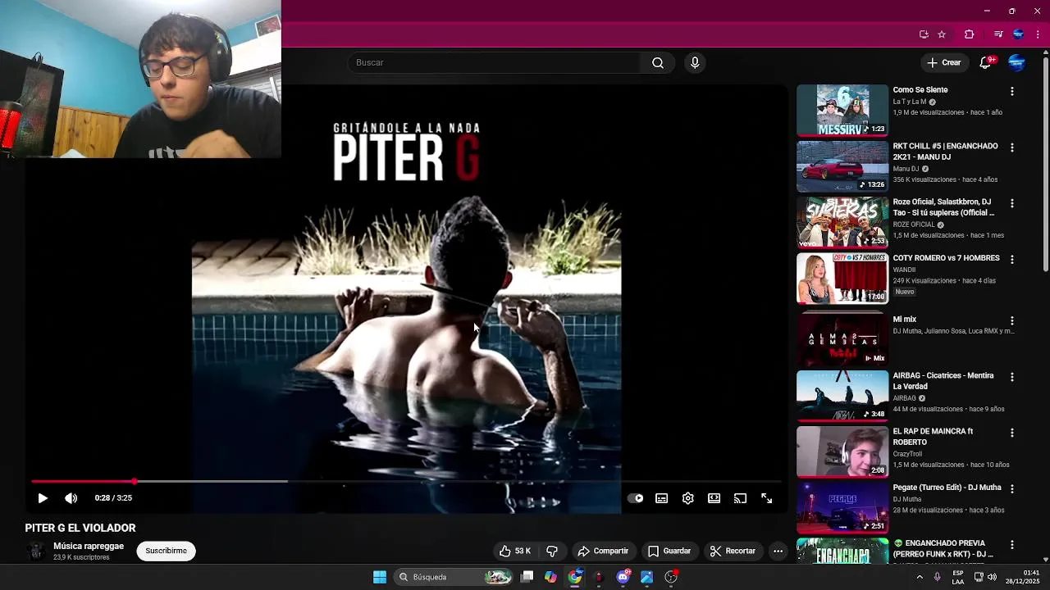1050x590 pixels.
Task: Open Chrome media controls icon
Action: point(998,34)
